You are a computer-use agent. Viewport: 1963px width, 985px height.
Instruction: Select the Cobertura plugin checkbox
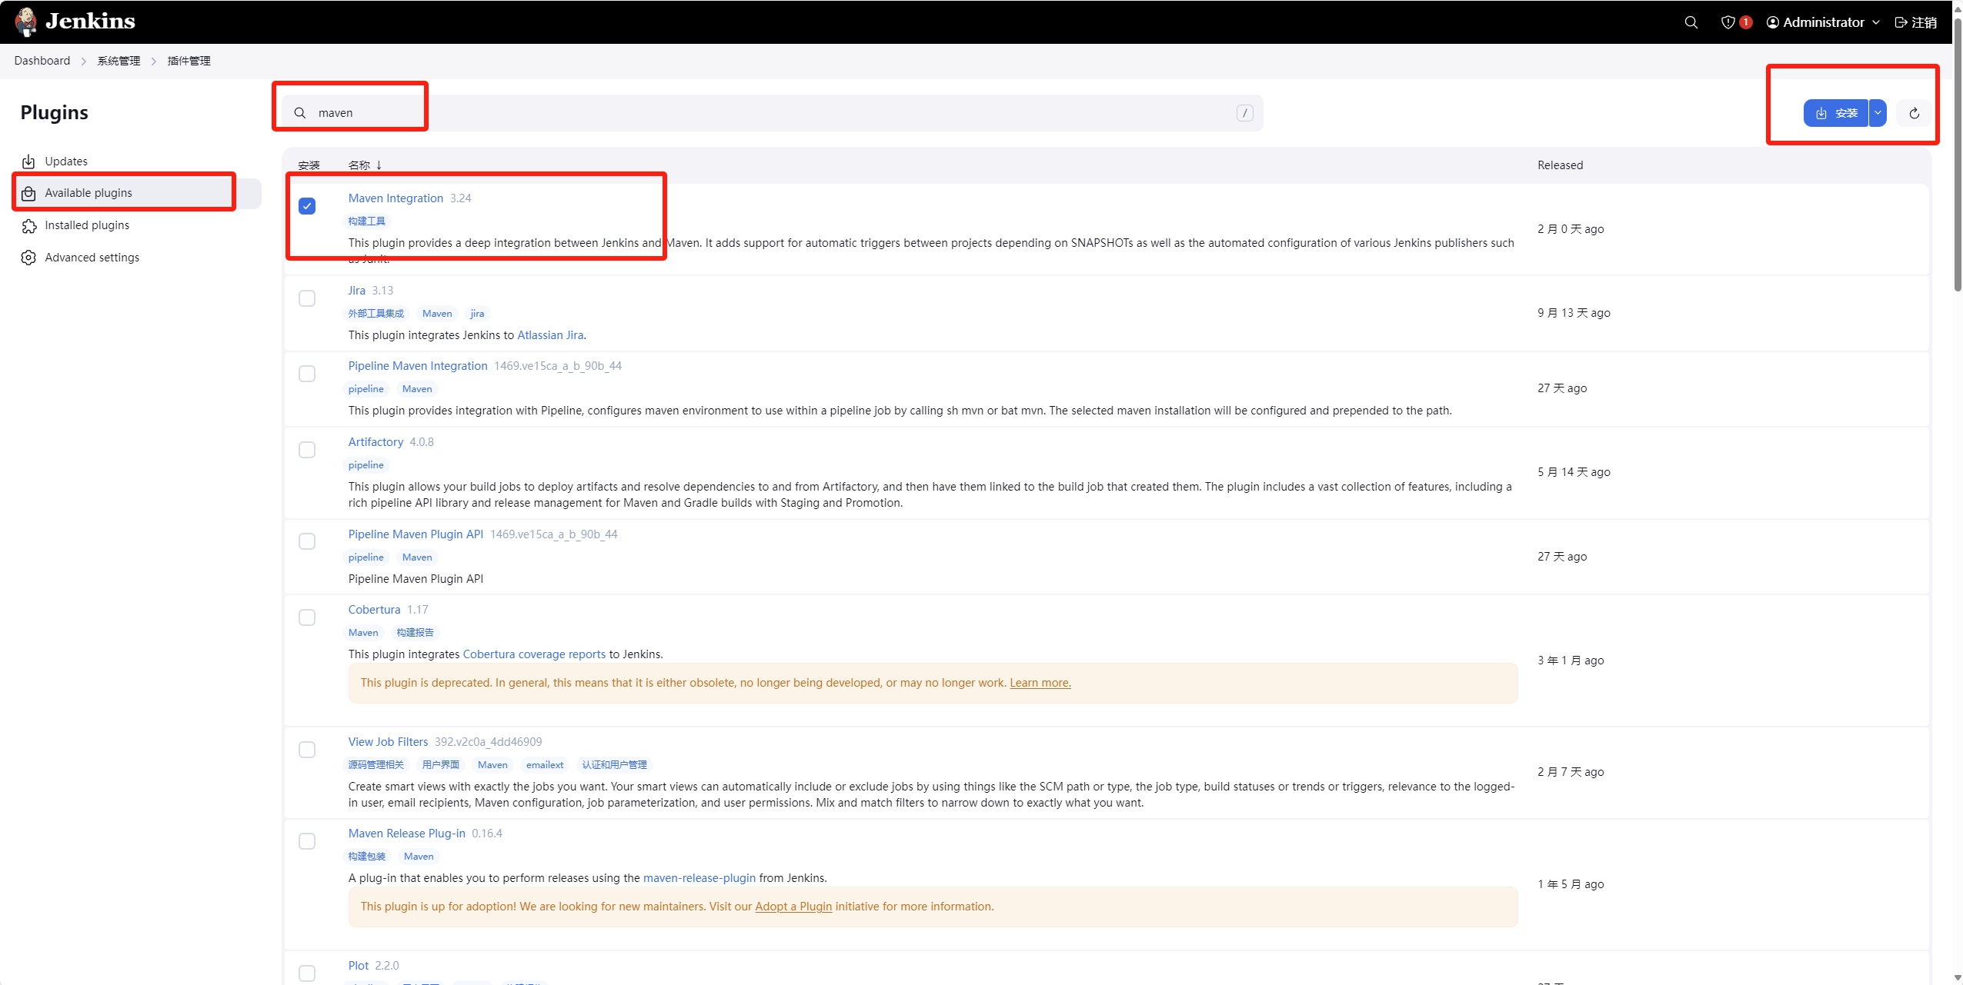(307, 617)
